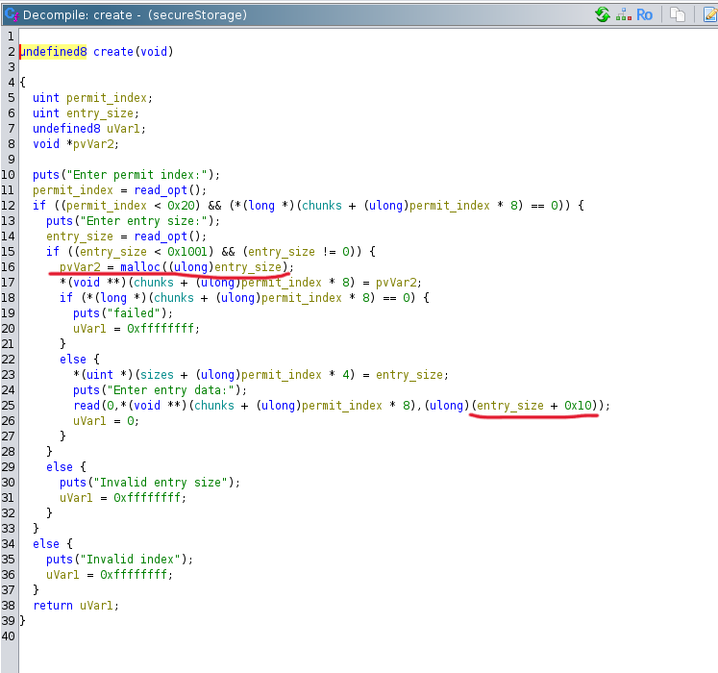Click the 'else' keyword on line 22
The image size is (718, 673).
(73, 360)
